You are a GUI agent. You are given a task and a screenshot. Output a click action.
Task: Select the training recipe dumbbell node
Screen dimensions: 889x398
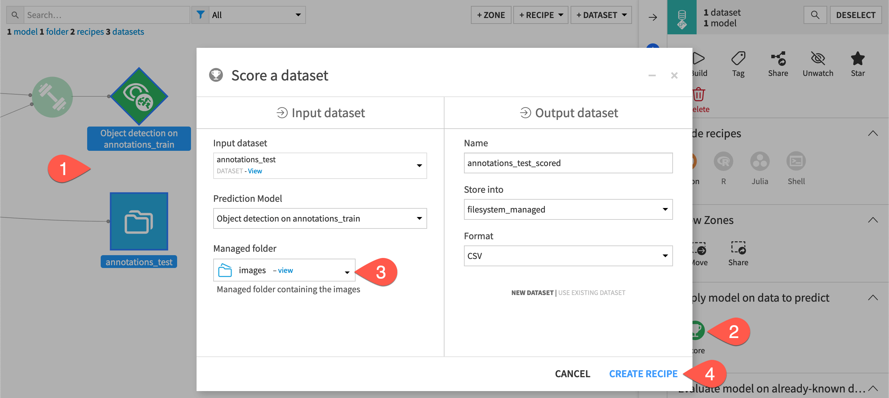[52, 97]
